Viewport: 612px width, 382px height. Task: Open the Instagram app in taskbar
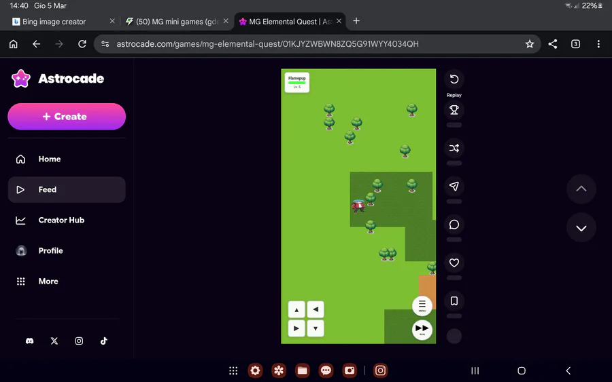click(381, 370)
